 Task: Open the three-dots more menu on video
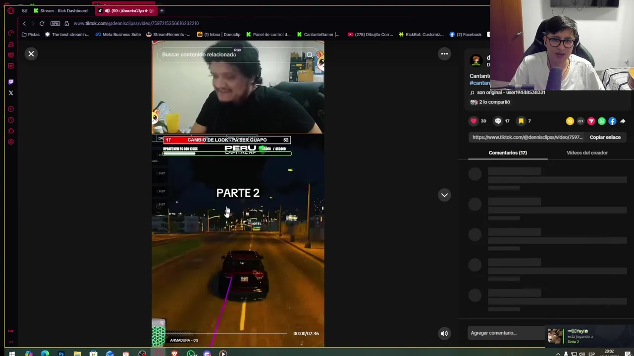tap(444, 54)
